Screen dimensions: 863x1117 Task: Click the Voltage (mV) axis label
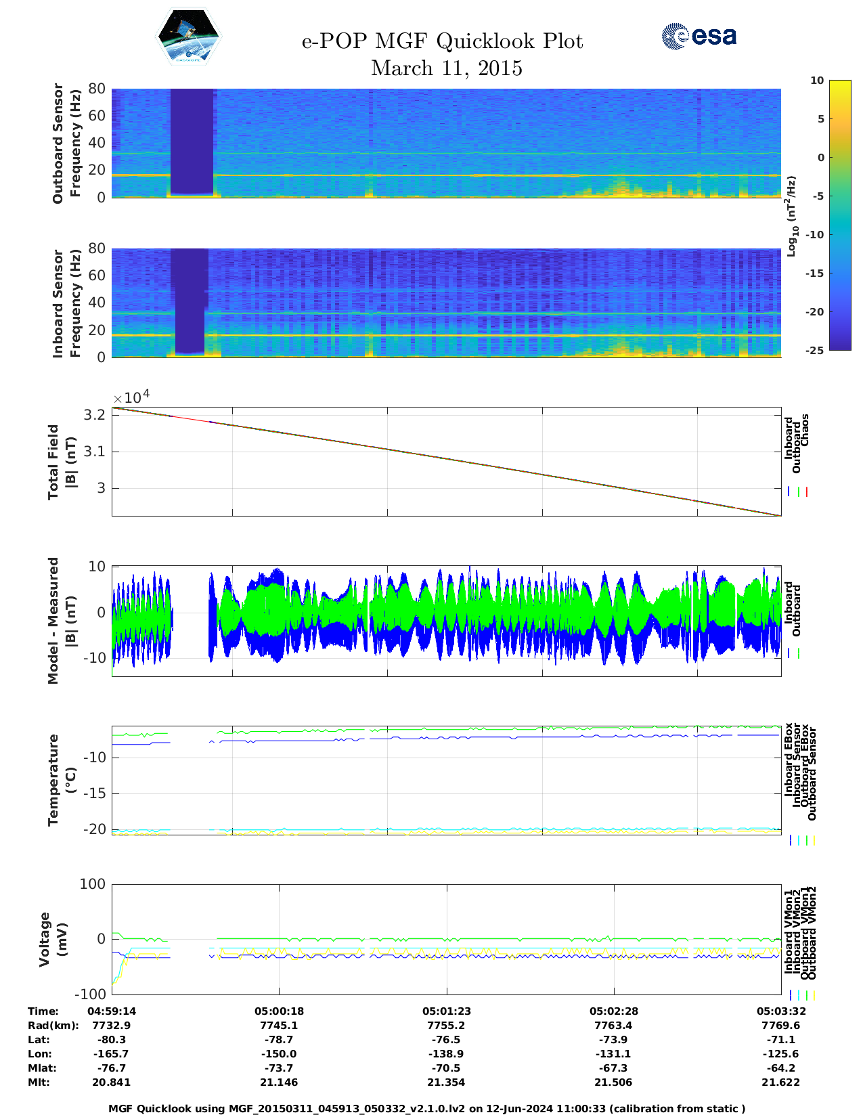(53, 939)
